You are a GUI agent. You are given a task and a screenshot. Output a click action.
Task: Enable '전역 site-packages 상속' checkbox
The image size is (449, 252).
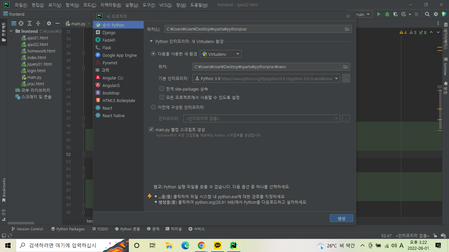click(161, 89)
